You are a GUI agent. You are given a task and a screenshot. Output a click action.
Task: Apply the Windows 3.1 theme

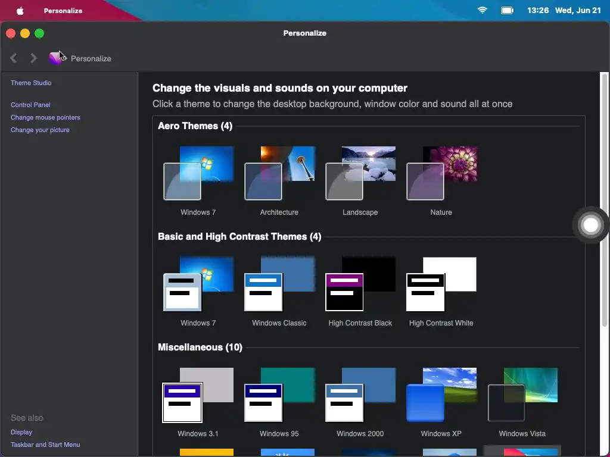tap(198, 403)
